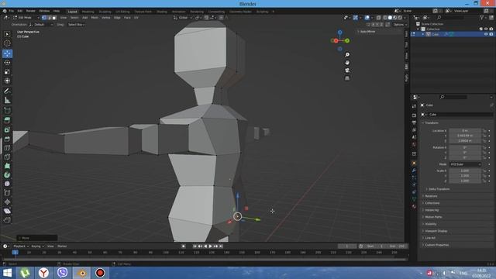
Task: Hide the Collection with its eye icon
Action: tap(486, 29)
